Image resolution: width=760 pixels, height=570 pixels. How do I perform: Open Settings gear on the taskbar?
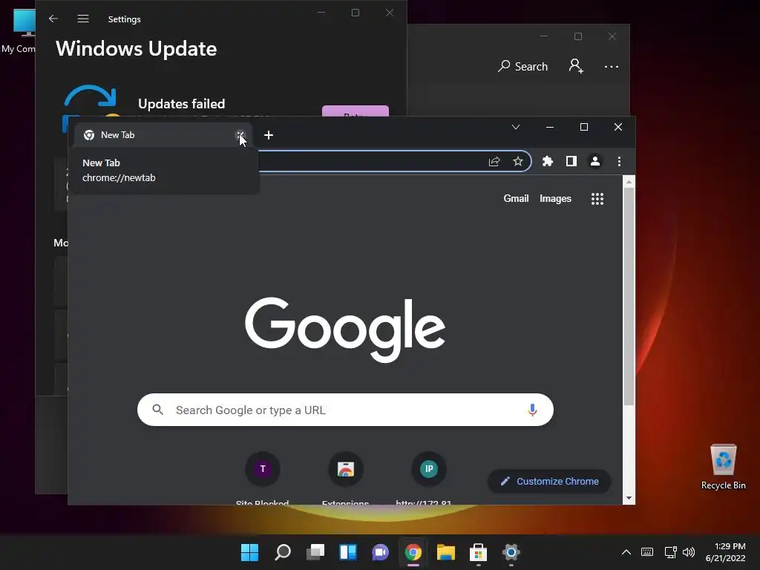point(511,552)
